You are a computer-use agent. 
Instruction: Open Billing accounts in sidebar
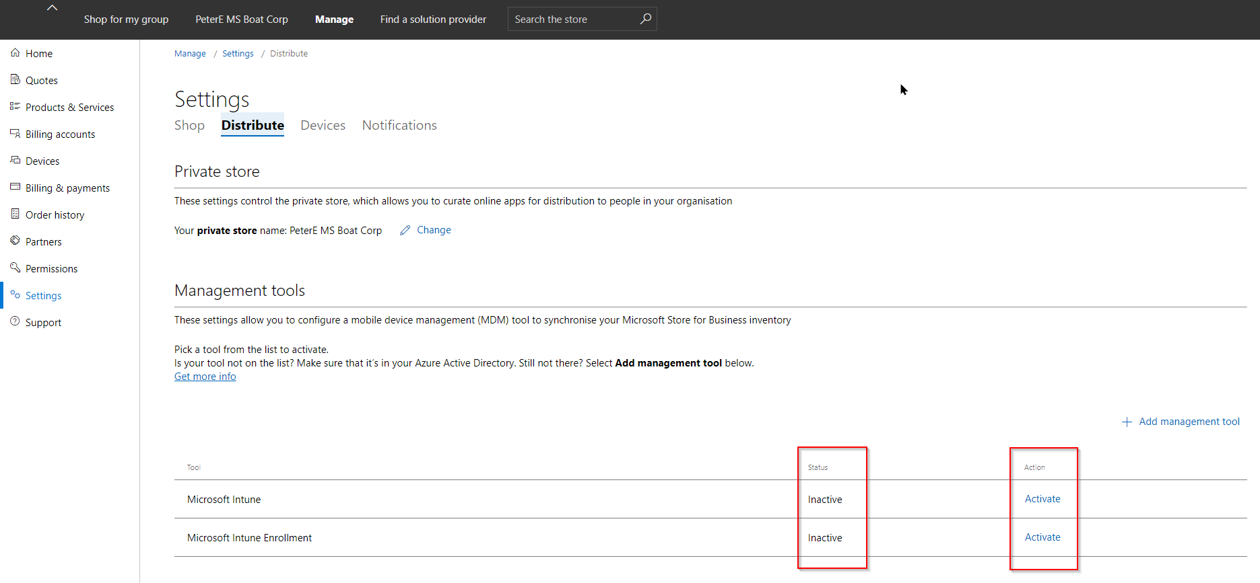(60, 134)
